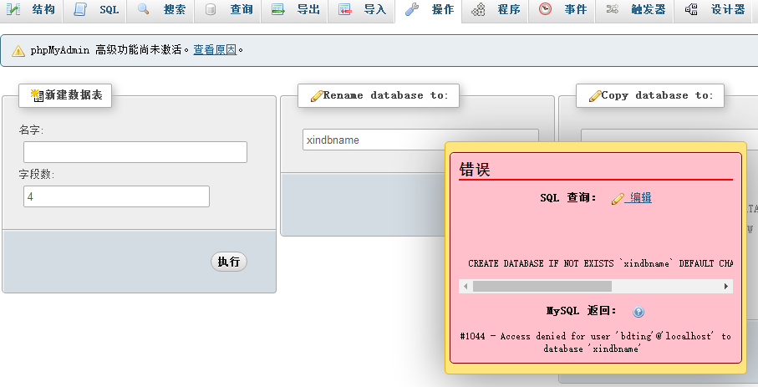Click left arrow of SQL query scrollbar

coord(465,287)
